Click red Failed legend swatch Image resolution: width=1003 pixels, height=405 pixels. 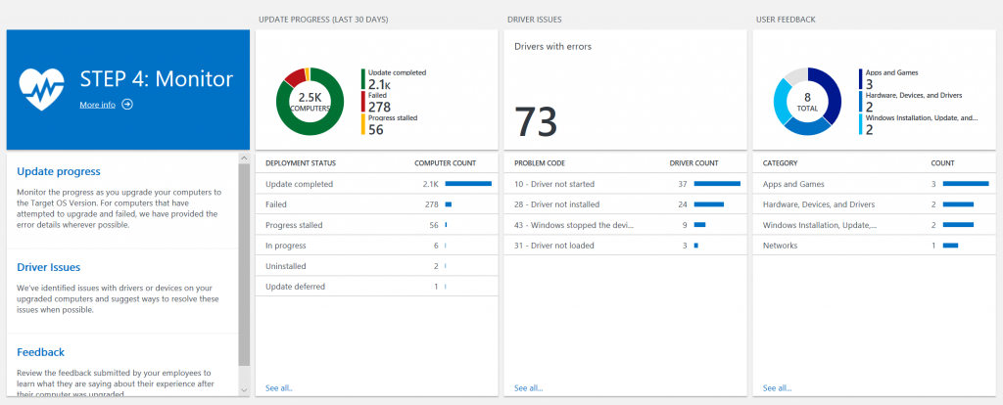pos(363,101)
